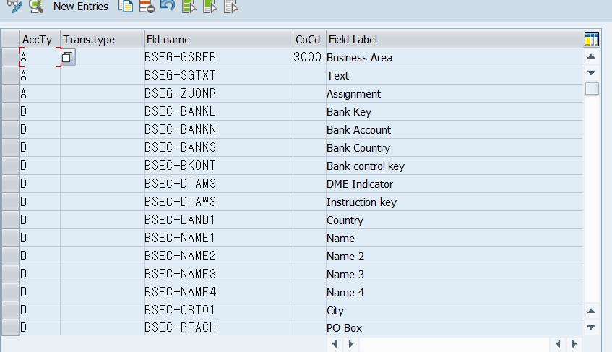This screenshot has height=352, width=612.
Task: Click the BSEC-BANKS field name cell
Action: point(218,147)
